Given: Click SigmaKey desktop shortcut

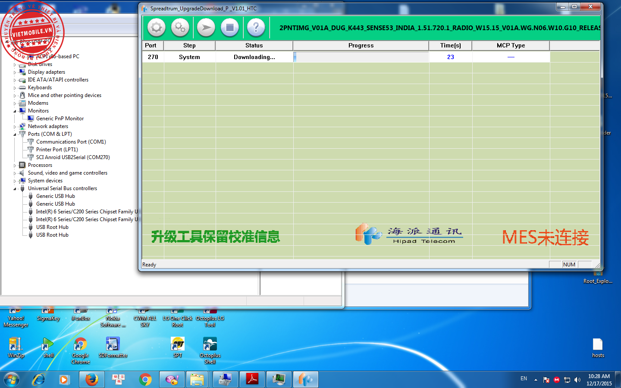Looking at the screenshot, I should click(48, 315).
